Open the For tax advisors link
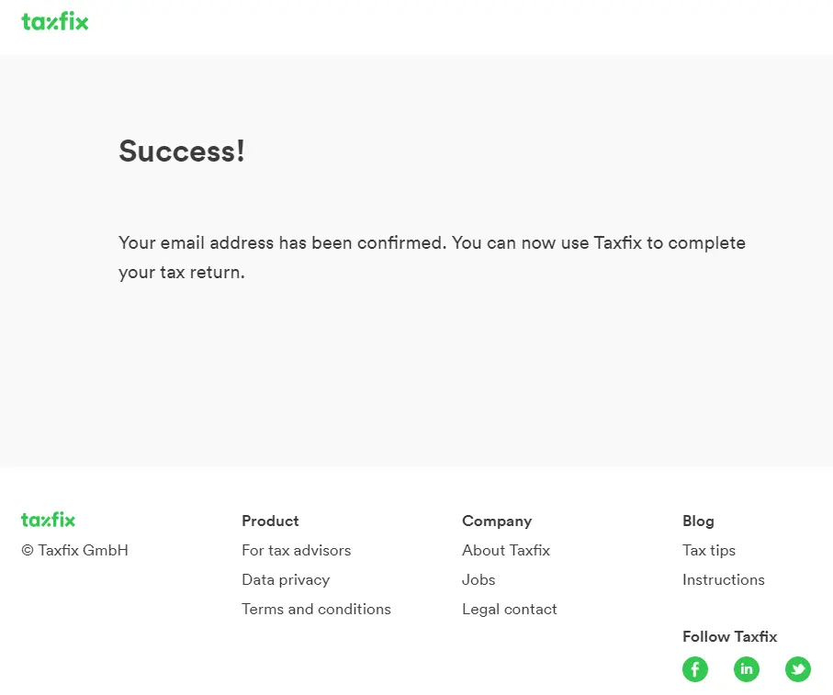This screenshot has width=833, height=695. click(297, 550)
